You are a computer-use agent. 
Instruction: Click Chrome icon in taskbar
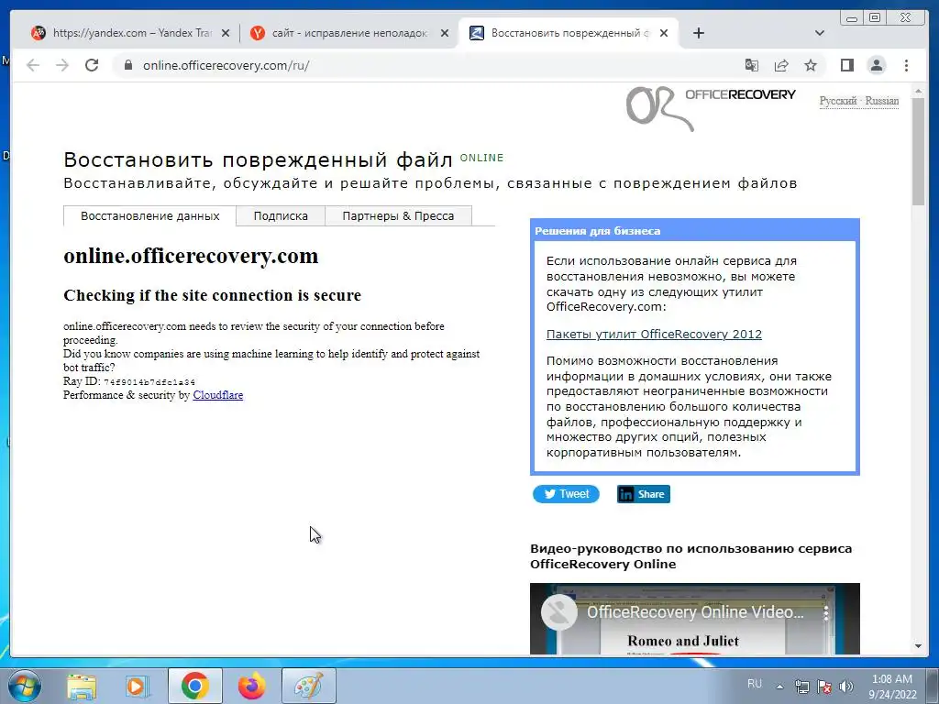pos(194,686)
